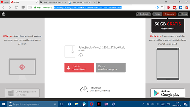190x107 pixels.
Task: Click Download gratuito para Windows button
Action: [x=22, y=93]
